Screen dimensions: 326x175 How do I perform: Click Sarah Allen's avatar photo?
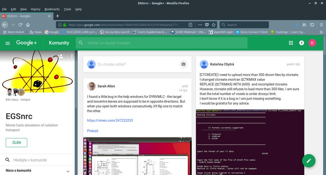pos(91,86)
